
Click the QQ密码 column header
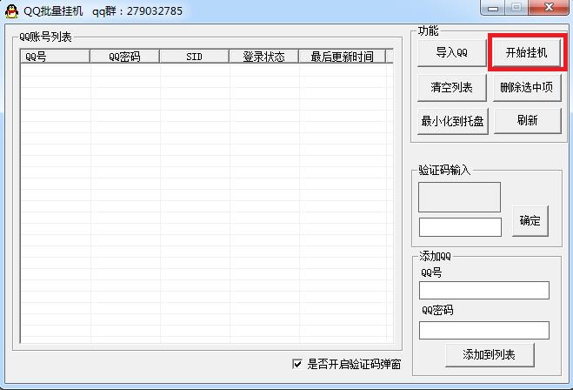pos(124,57)
